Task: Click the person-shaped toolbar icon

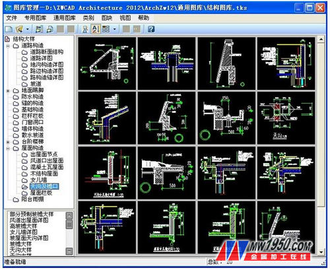Action: [85, 29]
